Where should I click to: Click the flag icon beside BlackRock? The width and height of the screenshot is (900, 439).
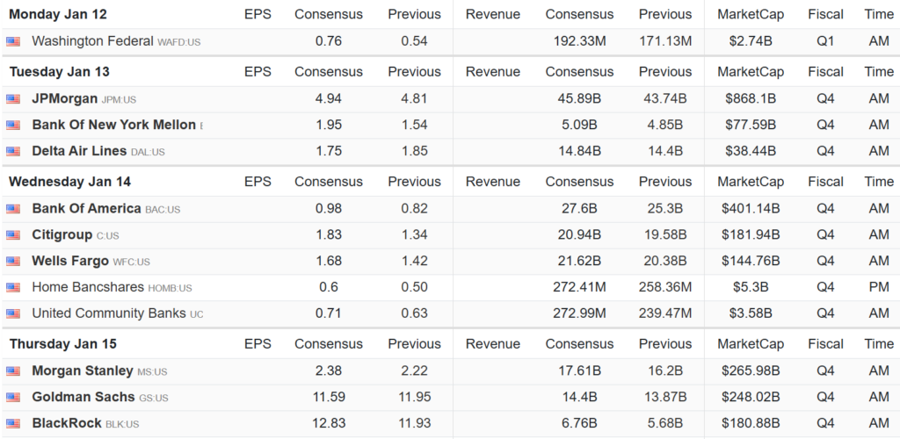tap(13, 424)
